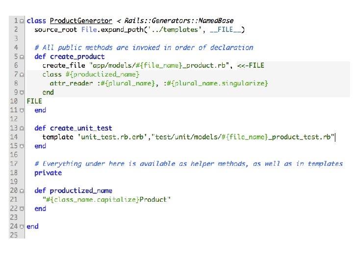The width and height of the screenshot is (353, 265).
Task: Click the 'unit_test.rb.erb' string
Action: pyautogui.click(x=112, y=137)
